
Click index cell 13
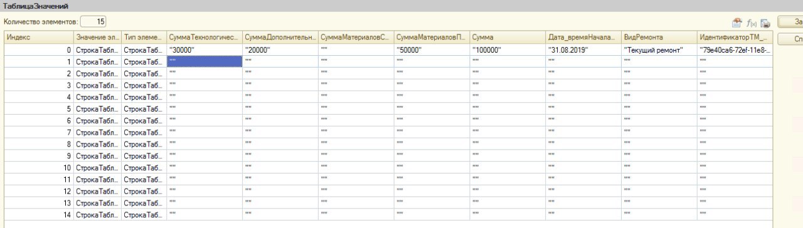pyautogui.click(x=39, y=203)
